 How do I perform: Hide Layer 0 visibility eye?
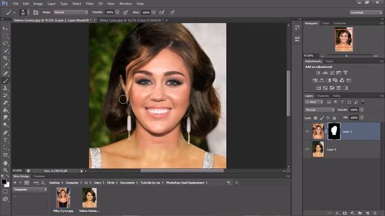point(307,149)
